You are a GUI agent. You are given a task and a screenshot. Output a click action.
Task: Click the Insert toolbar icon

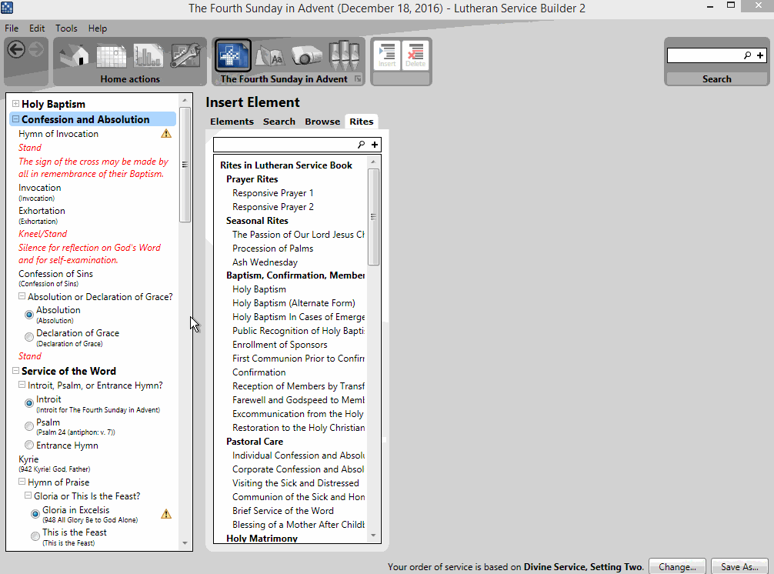click(387, 55)
